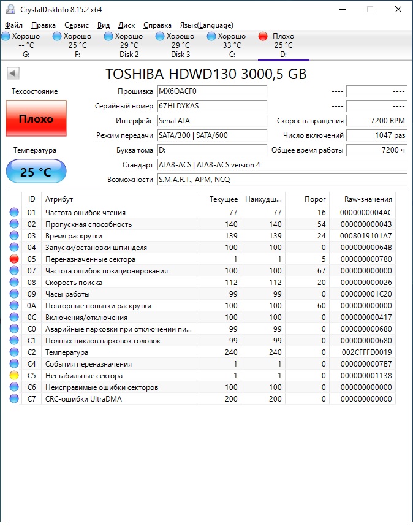Select drive C: status tab
413x529 pixels.
coord(232,45)
